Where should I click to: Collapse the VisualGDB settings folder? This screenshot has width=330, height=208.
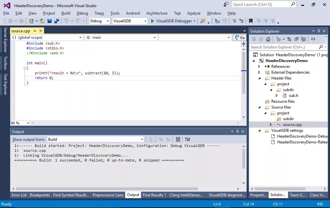point(259,130)
